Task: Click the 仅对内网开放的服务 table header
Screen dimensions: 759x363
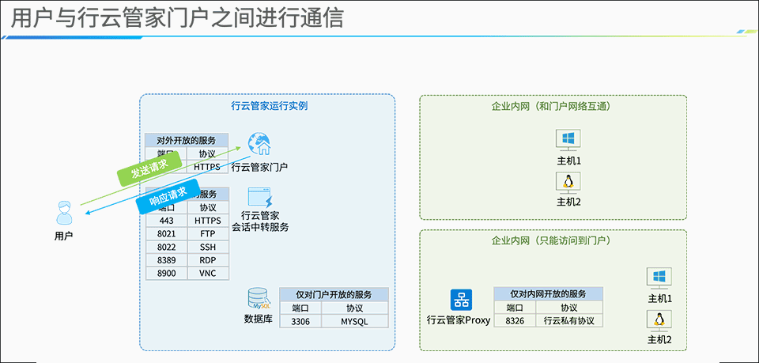Action: pos(549,293)
